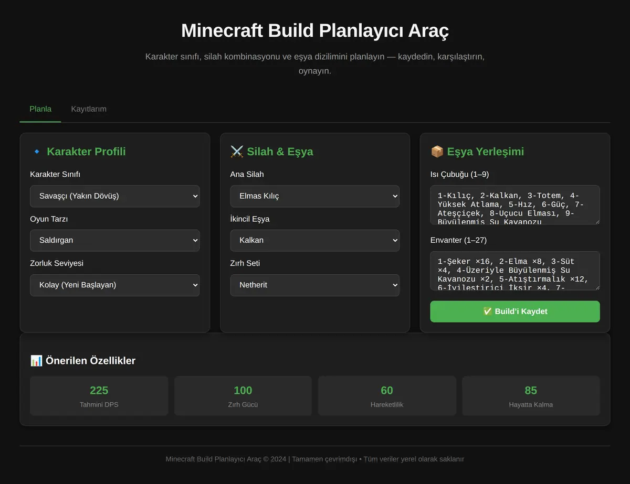Click inside the Isı Çubuğu (1–9) text area
Screen dimensions: 630x484
pos(515,205)
